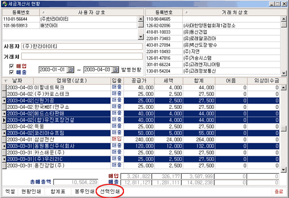Toggle the 매입 checkbox
Image resolution: width=289 pixels, height=198 pixels.
tap(12, 66)
